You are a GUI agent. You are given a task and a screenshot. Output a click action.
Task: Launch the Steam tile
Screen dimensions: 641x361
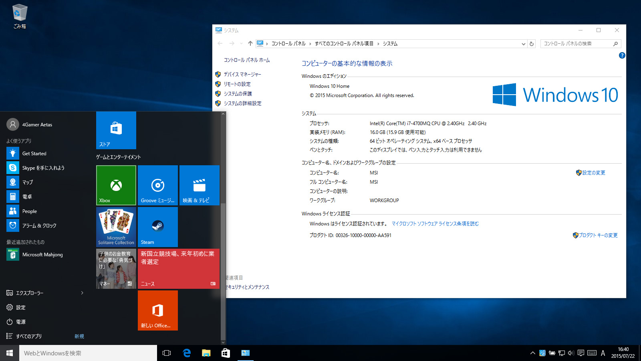[157, 227]
